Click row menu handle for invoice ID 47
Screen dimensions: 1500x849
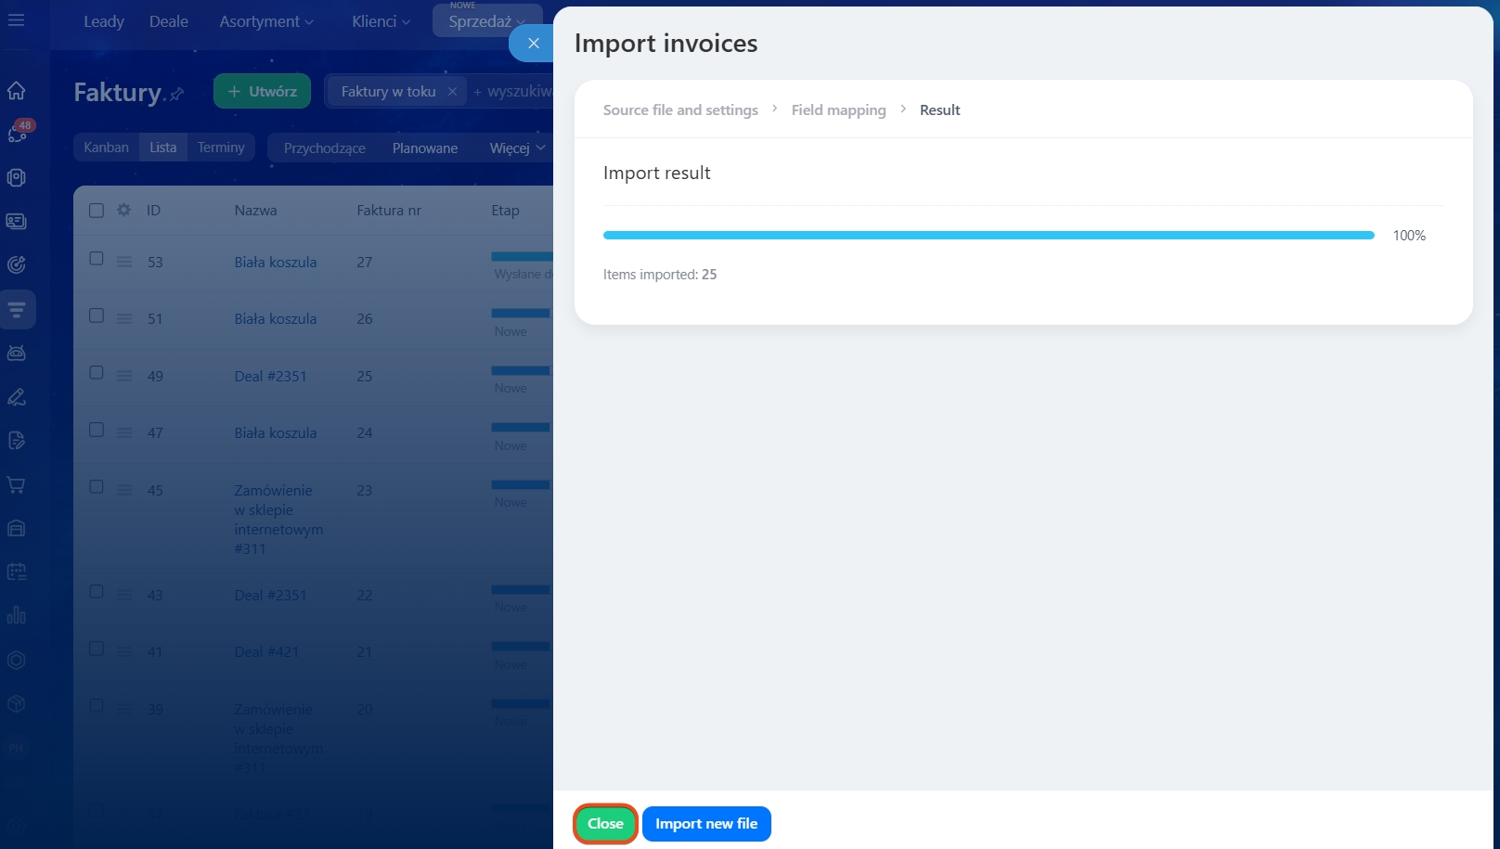coord(124,432)
